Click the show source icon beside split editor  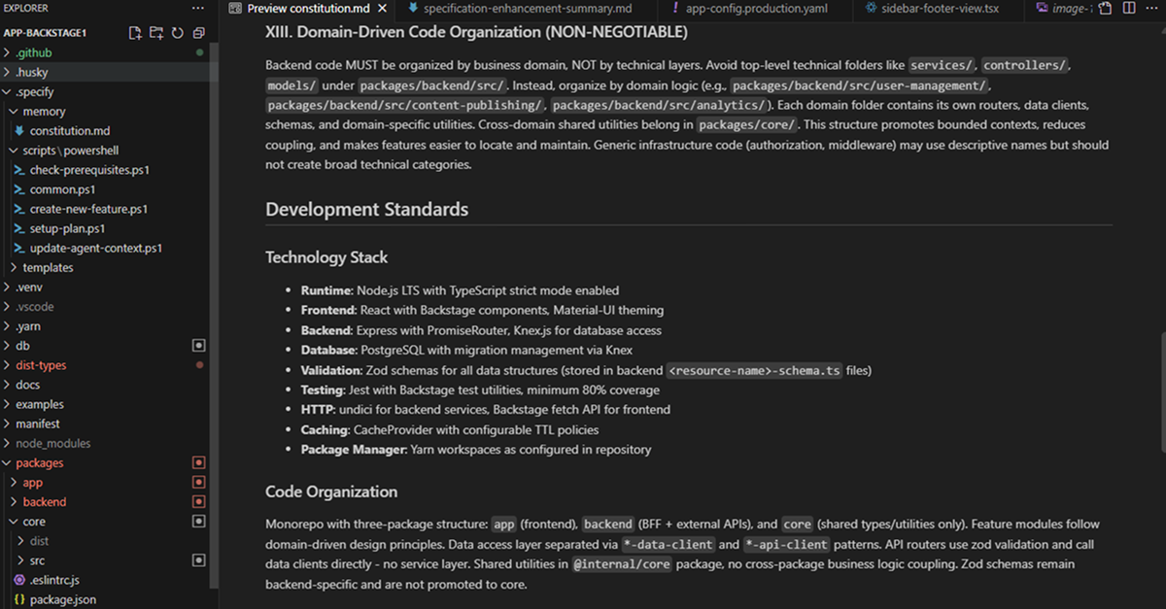click(x=1108, y=9)
